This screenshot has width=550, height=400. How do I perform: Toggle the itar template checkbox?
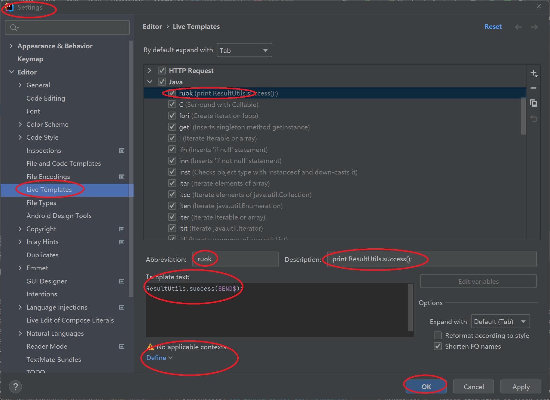pos(172,183)
